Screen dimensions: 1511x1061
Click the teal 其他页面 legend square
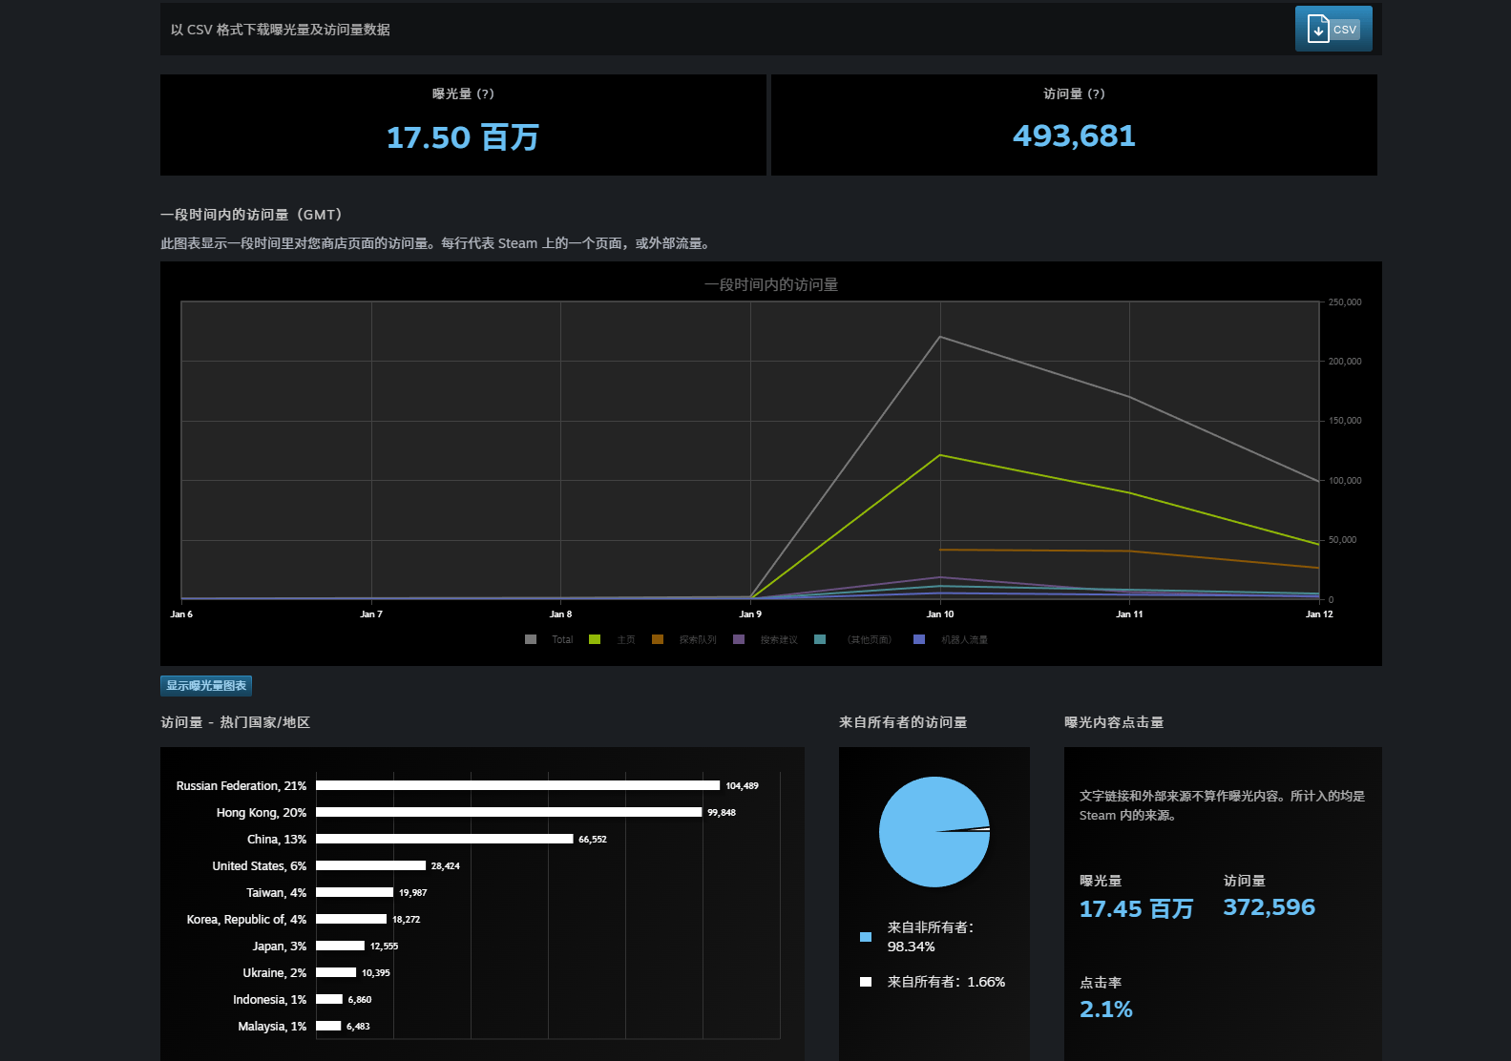pos(820,639)
